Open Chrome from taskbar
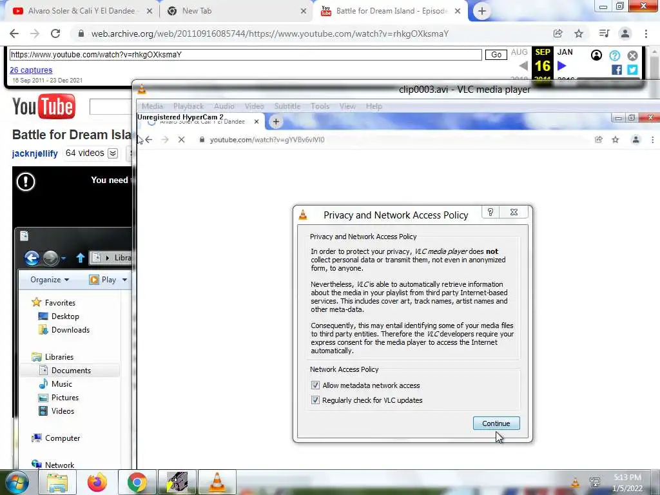 pos(137,482)
